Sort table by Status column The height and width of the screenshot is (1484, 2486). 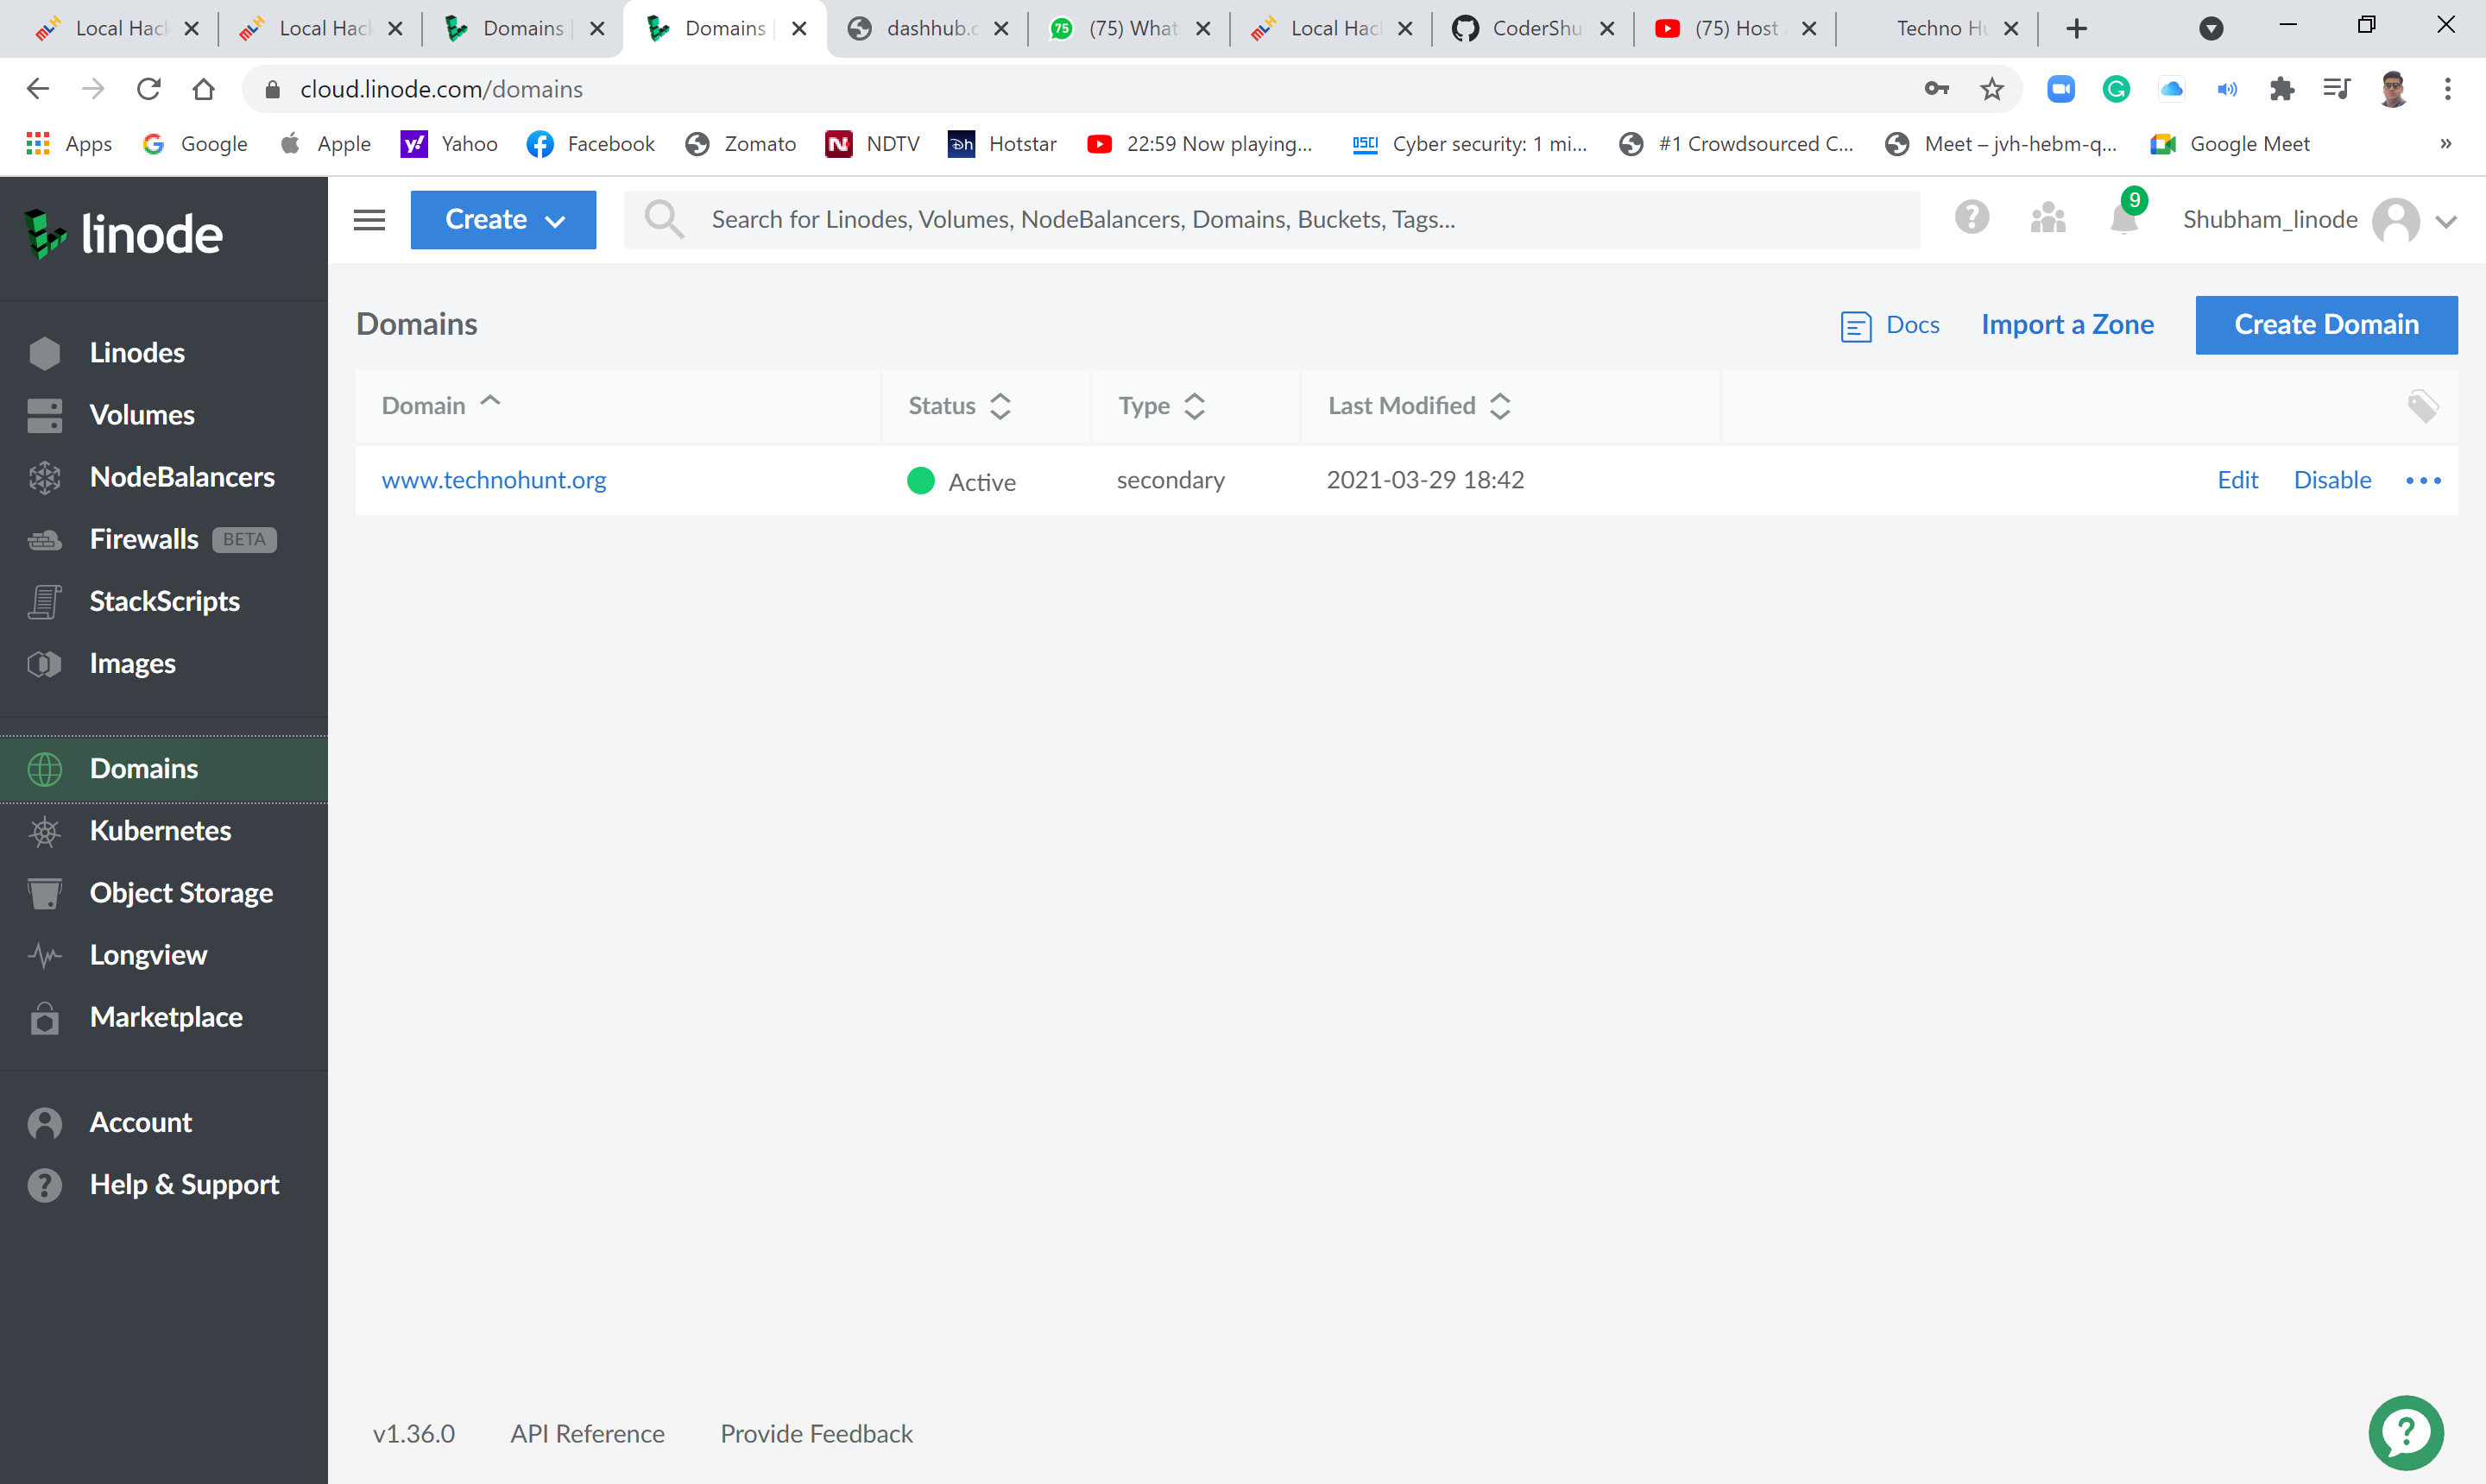click(x=958, y=406)
